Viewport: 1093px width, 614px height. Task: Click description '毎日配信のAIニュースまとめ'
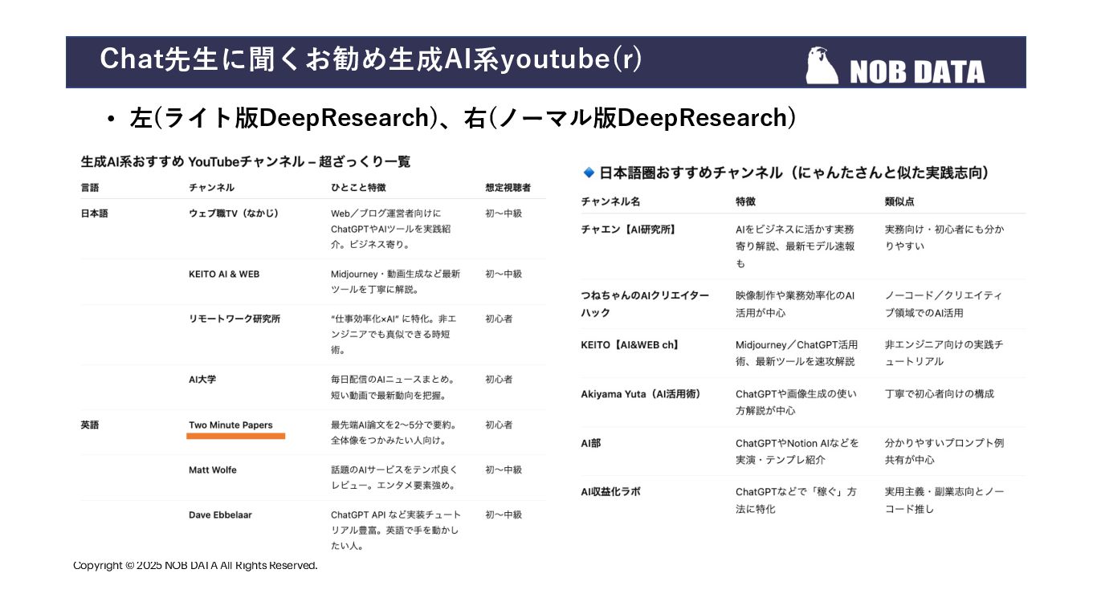coord(394,387)
